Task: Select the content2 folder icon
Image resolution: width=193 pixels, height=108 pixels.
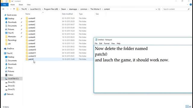Action: coord(27,25)
